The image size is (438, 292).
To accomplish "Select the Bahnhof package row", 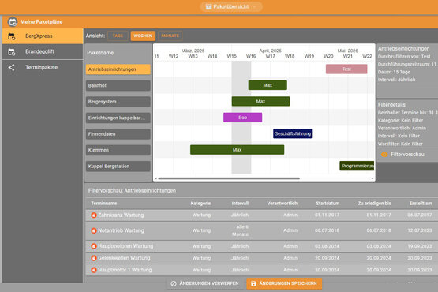I will tap(118, 85).
